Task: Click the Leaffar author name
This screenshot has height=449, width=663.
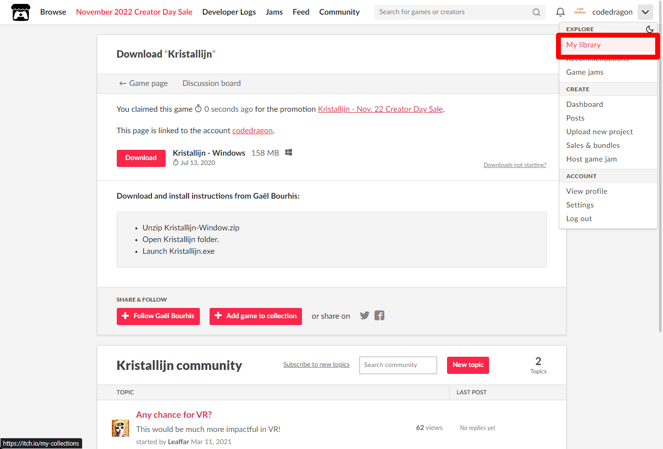Action: [x=178, y=442]
